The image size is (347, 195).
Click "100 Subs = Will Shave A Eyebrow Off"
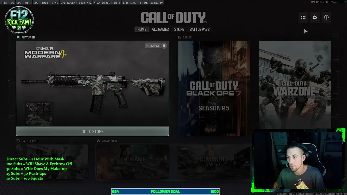39,164
